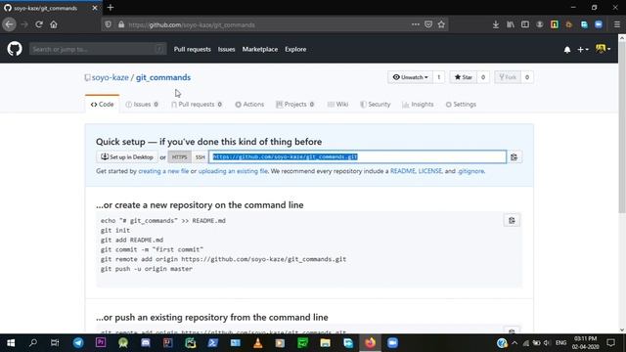Star the git_commands repository
Viewport: 626px width, 352px height.
pos(463,77)
